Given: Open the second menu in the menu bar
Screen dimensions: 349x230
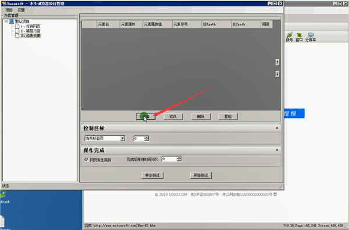Looking at the screenshot, I should click(21, 10).
